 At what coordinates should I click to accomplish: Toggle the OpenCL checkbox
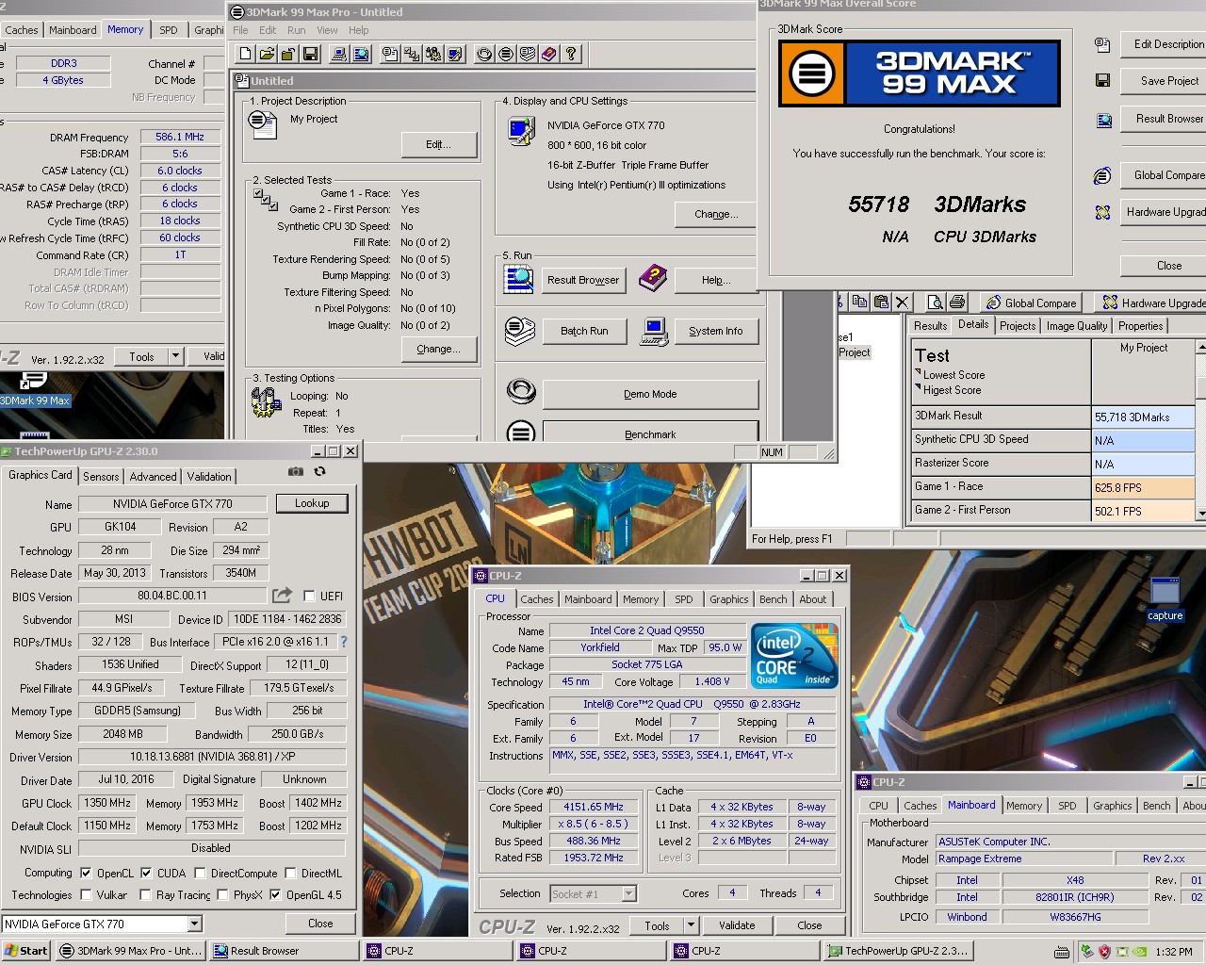click(86, 873)
